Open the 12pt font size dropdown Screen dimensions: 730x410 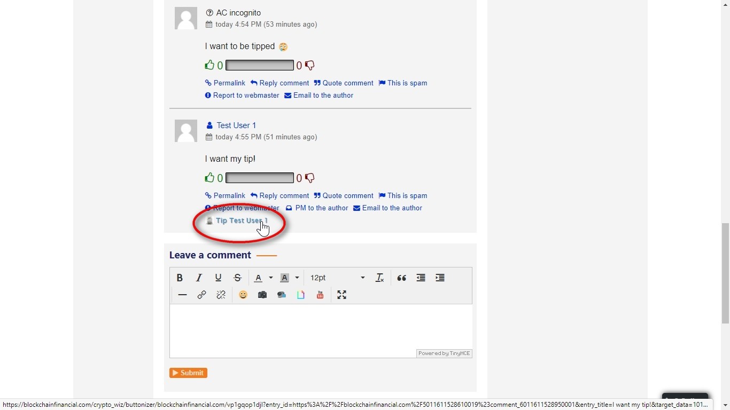click(337, 278)
